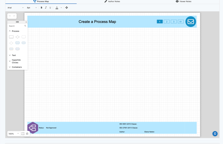Screen dimensions: 223x144
Task: Click the envelope mail circle icon
Action: point(191,22)
